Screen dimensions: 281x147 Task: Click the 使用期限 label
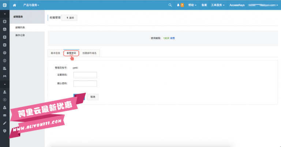(156, 38)
